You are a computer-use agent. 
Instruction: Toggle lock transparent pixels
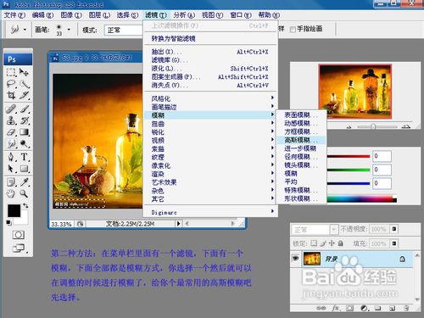tap(314, 243)
